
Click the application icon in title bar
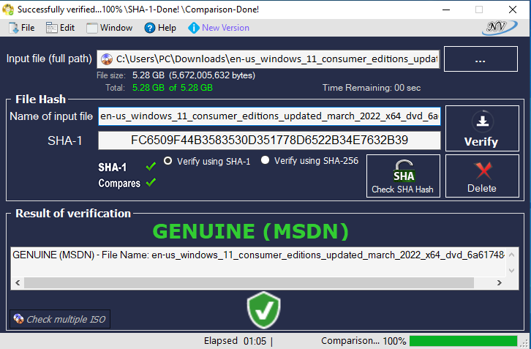pyautogui.click(x=8, y=10)
